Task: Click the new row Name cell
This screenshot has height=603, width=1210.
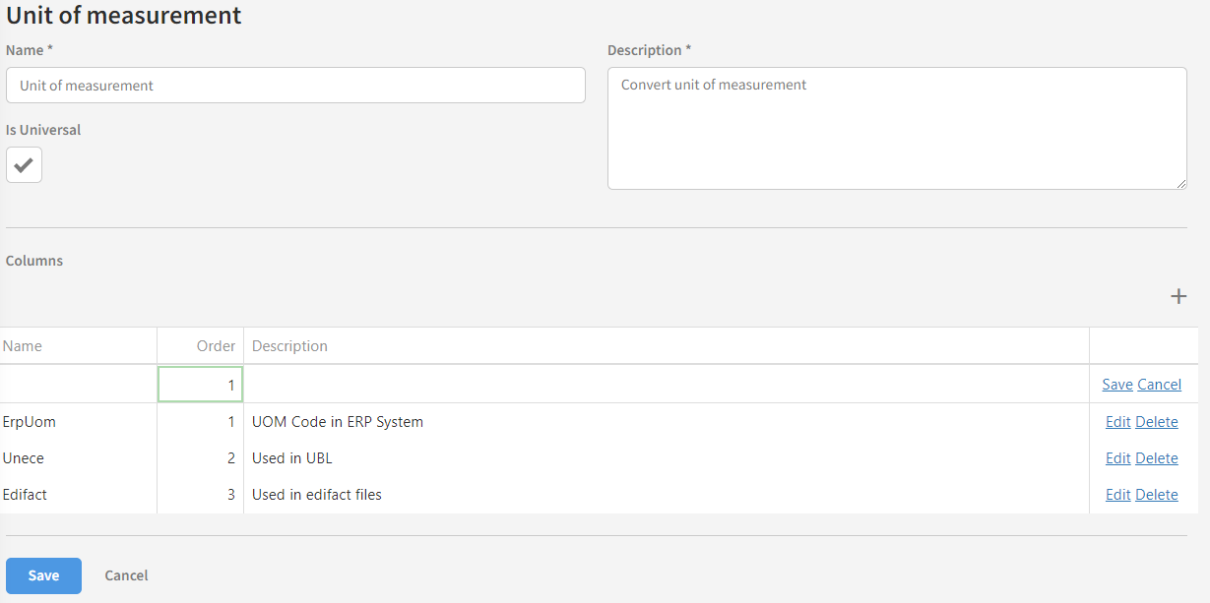Action: click(79, 385)
